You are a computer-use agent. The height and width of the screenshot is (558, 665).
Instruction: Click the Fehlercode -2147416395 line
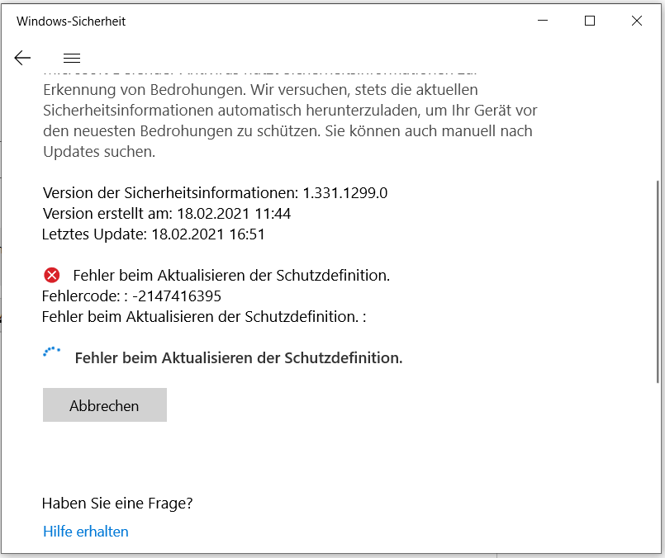[x=131, y=296]
